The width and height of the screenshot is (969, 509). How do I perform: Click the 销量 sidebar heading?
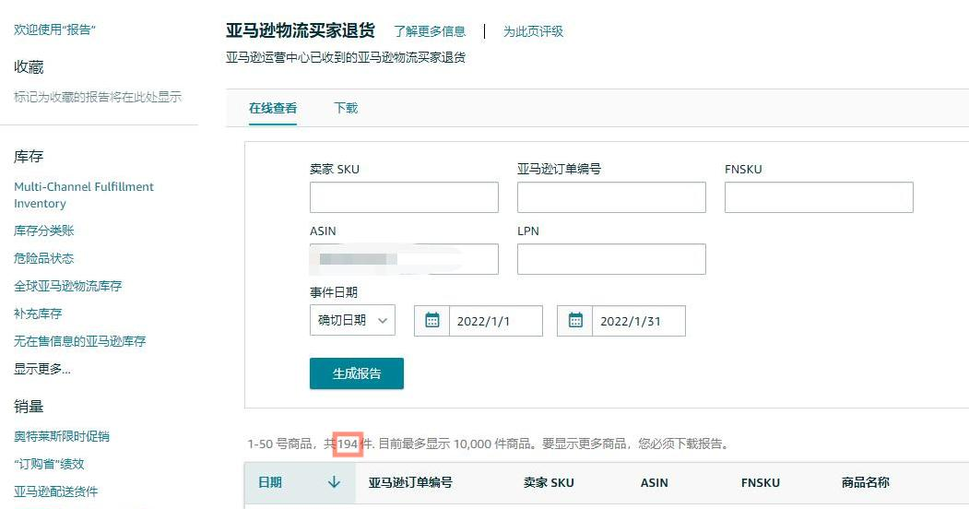(29, 406)
